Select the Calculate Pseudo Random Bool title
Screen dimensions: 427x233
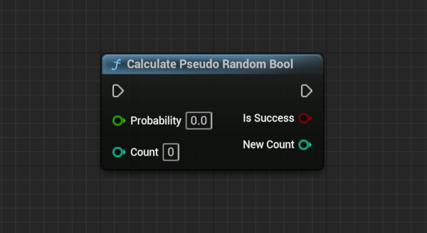tap(210, 64)
